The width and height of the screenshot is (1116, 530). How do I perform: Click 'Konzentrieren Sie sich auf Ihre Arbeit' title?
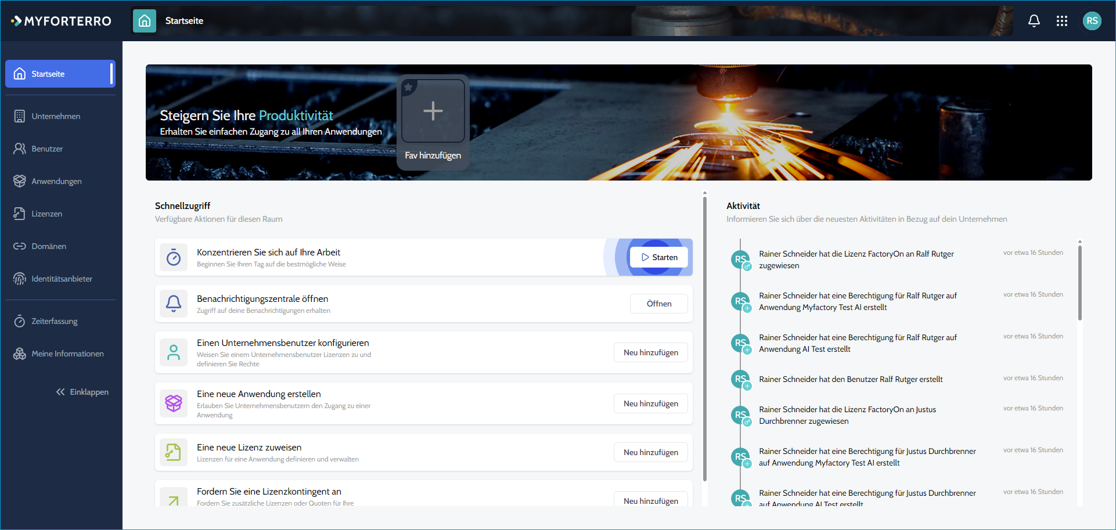[x=268, y=252]
